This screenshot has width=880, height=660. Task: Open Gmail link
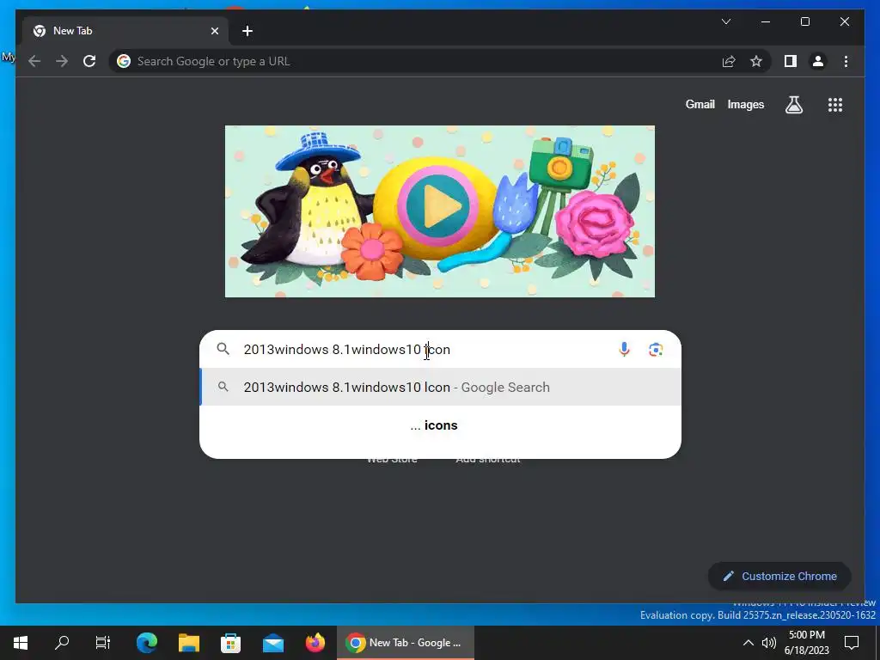tap(700, 104)
